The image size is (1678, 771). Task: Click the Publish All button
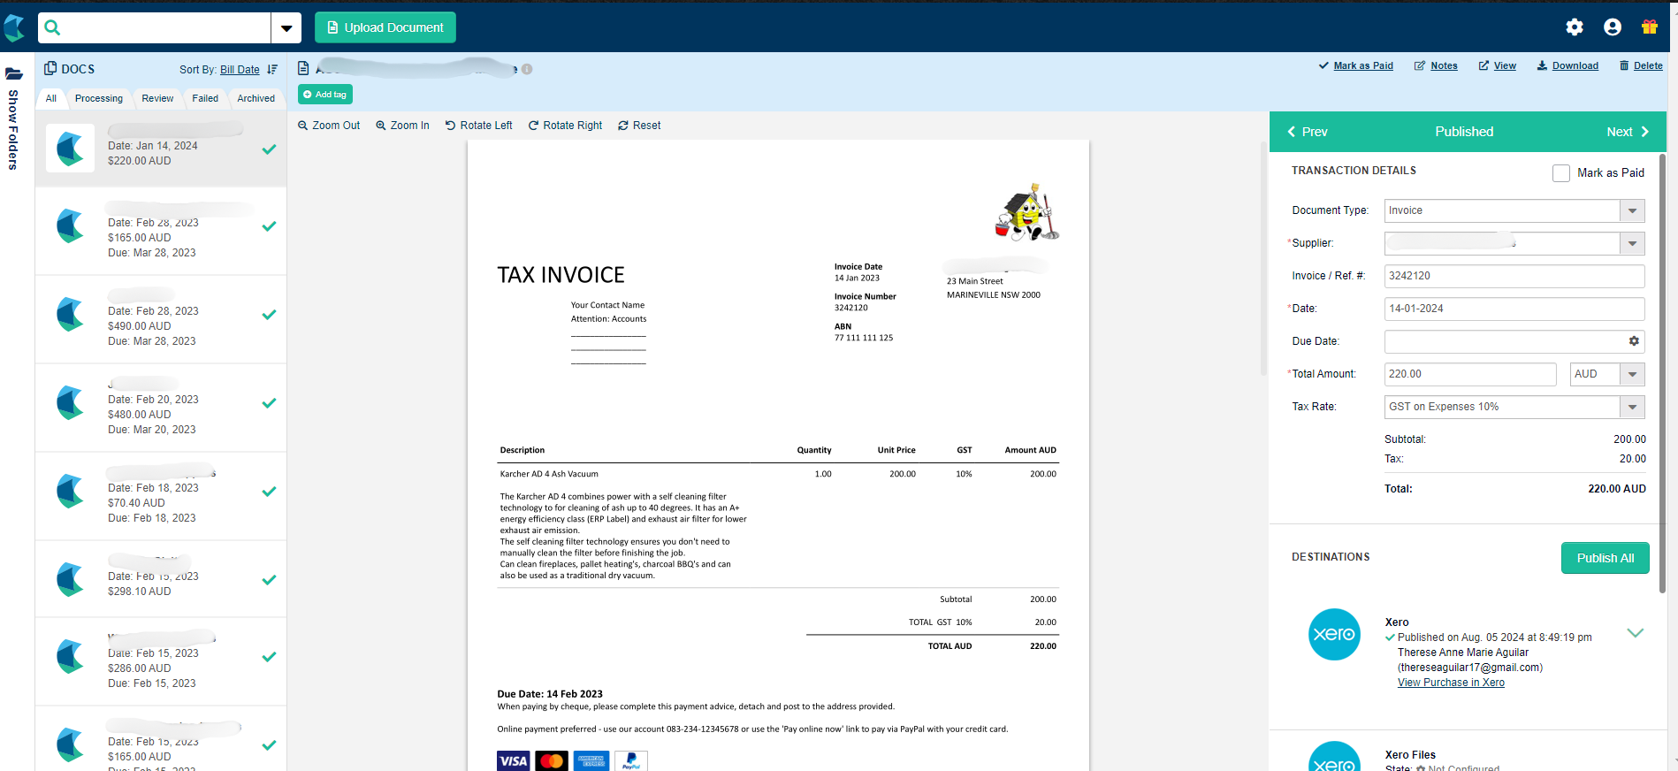(x=1605, y=558)
